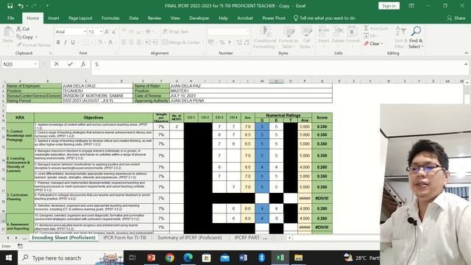This screenshot has height=265, width=471.
Task: Open the Insert Function fx icon
Action: [x=83, y=64]
